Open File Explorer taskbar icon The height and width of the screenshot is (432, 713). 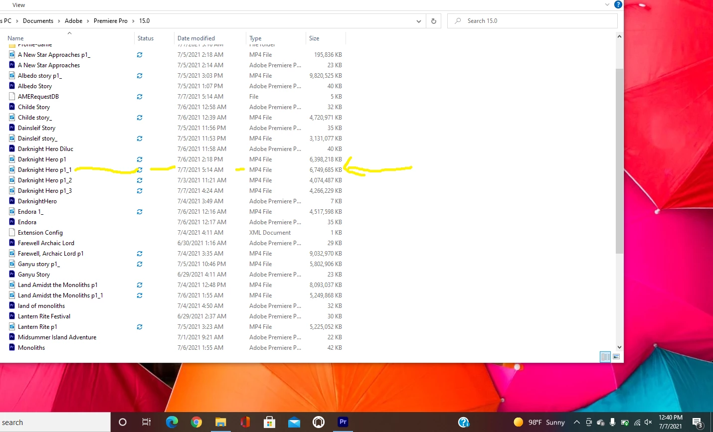pos(221,422)
